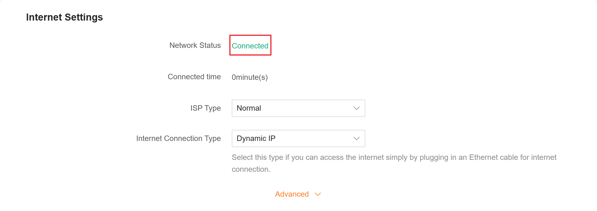Click the Internet Settings heading
Viewport: 597px width, 211px height.
pyautogui.click(x=64, y=17)
